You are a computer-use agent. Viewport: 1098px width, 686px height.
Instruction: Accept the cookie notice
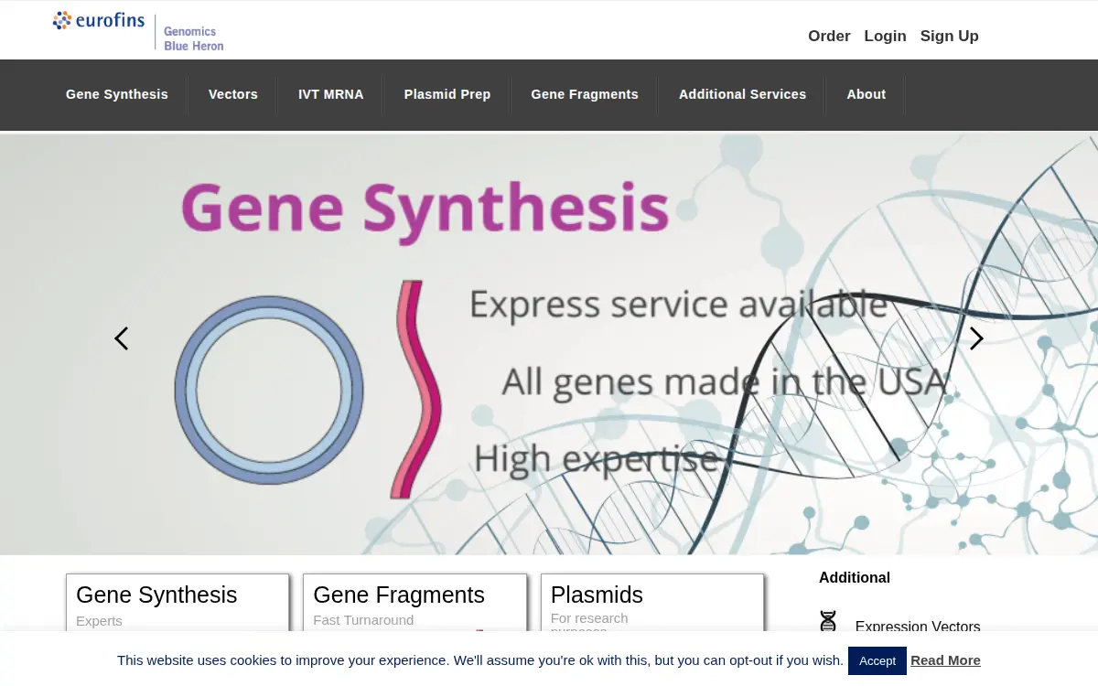(x=877, y=660)
